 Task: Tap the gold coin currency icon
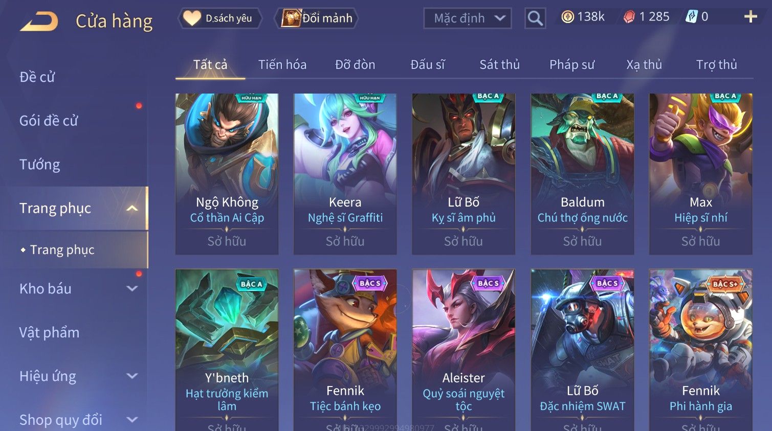click(x=567, y=17)
